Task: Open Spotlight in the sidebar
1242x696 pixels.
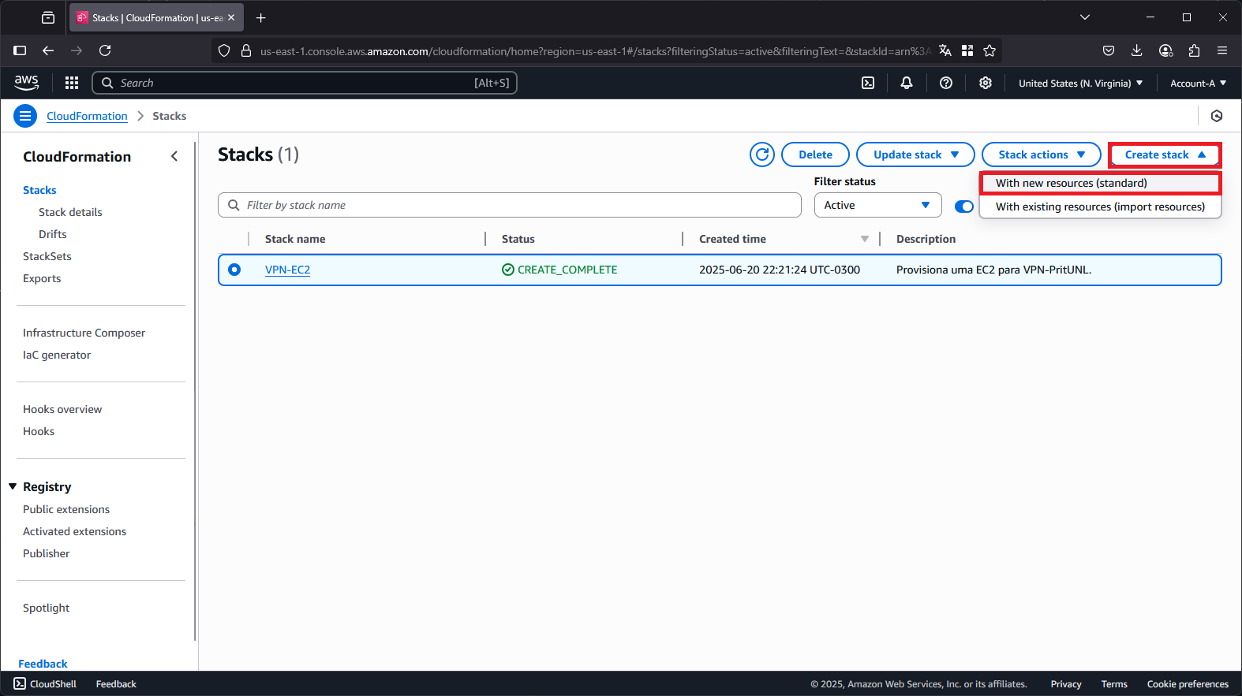Action: click(47, 608)
